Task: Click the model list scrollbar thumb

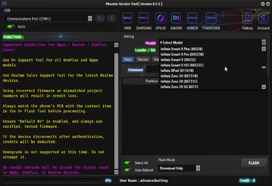Action: click(264, 67)
